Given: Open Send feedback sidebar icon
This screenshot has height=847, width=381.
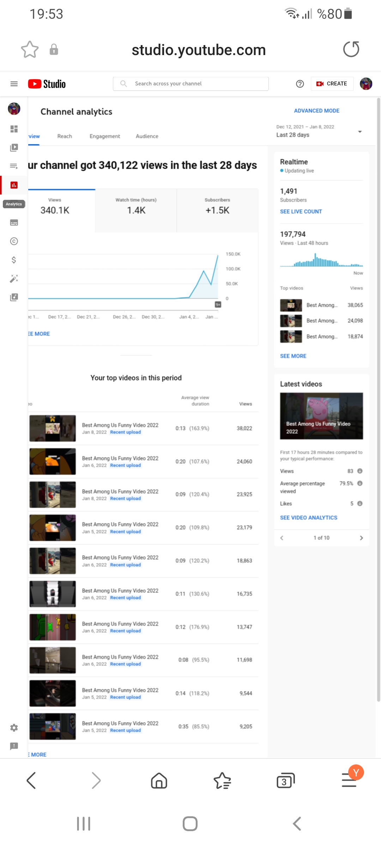Looking at the screenshot, I should pos(14,746).
